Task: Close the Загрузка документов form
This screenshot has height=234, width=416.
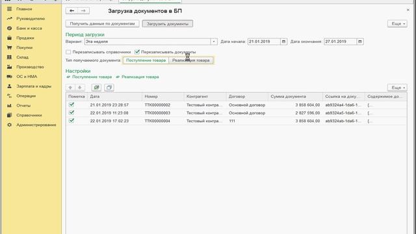Action: [408, 10]
